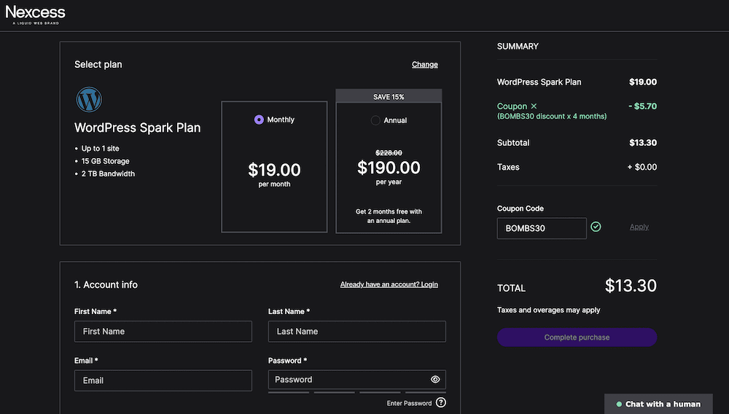The image size is (729, 414).
Task: Open Chat with a human
Action: coord(658,405)
